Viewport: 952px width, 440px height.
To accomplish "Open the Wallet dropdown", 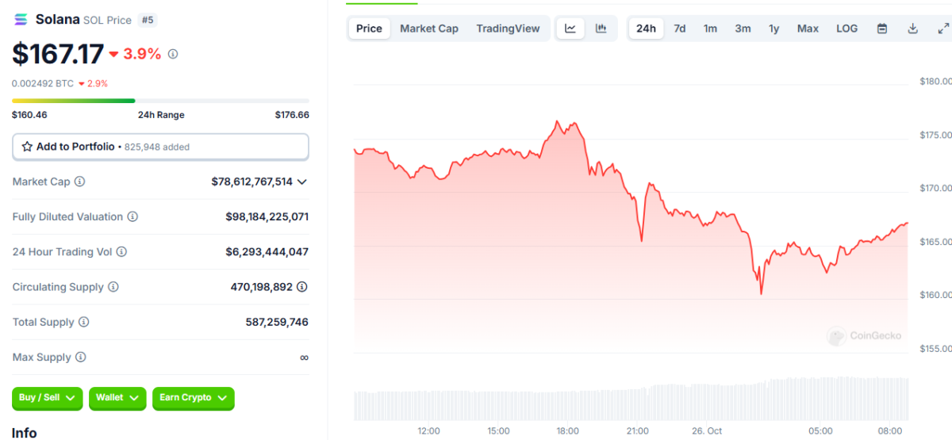I will [117, 398].
